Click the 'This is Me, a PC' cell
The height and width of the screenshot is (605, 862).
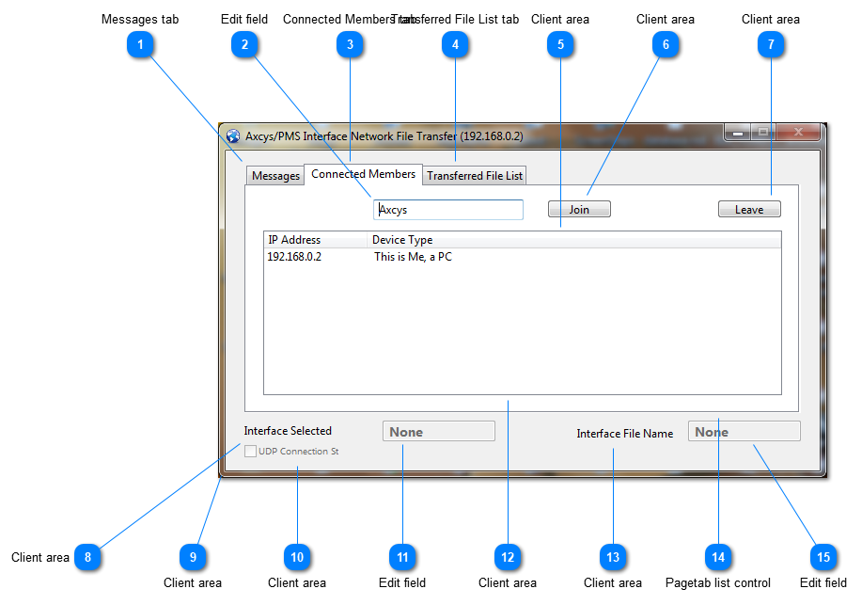pos(413,257)
